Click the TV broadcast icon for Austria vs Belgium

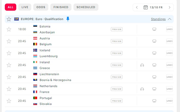[154, 41]
